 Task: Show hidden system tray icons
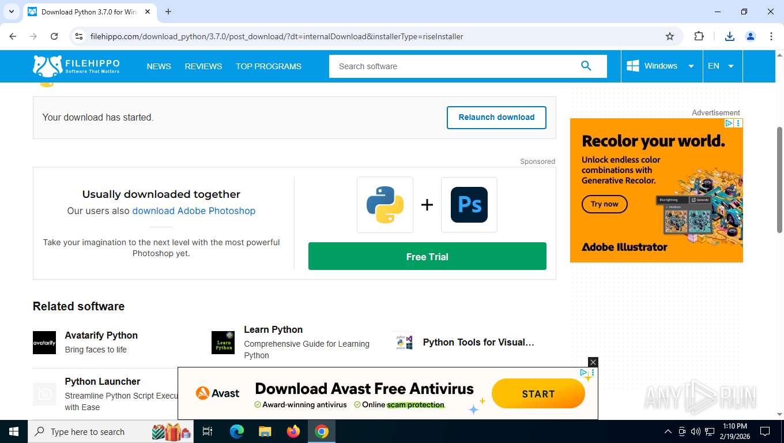[668, 431]
